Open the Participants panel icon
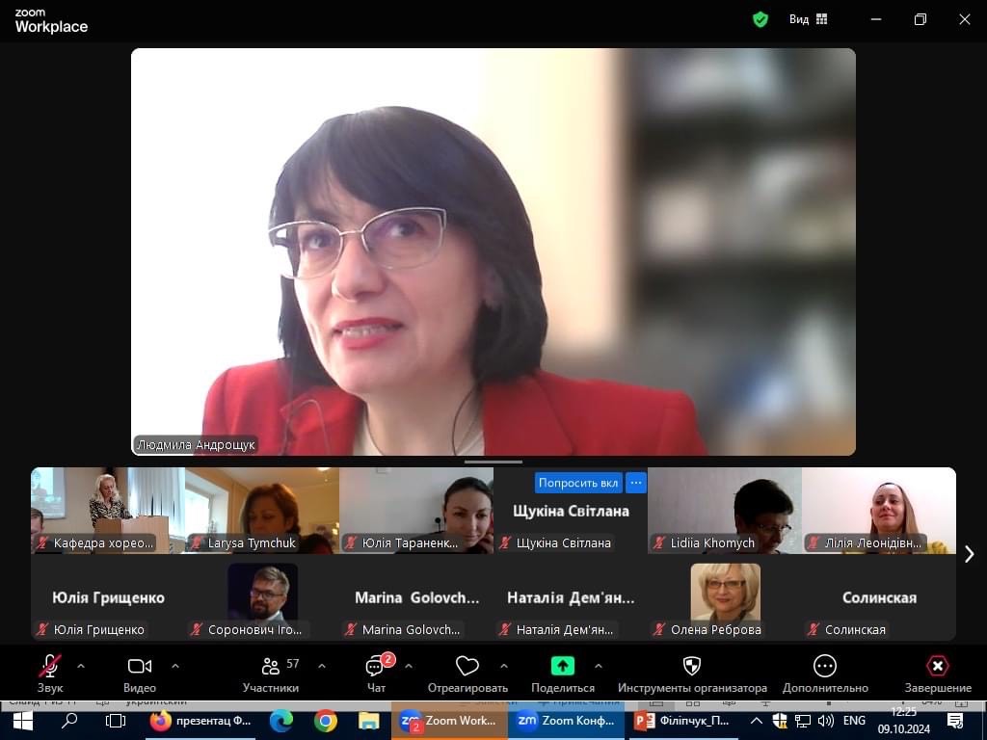This screenshot has width=987, height=740. tap(271, 667)
